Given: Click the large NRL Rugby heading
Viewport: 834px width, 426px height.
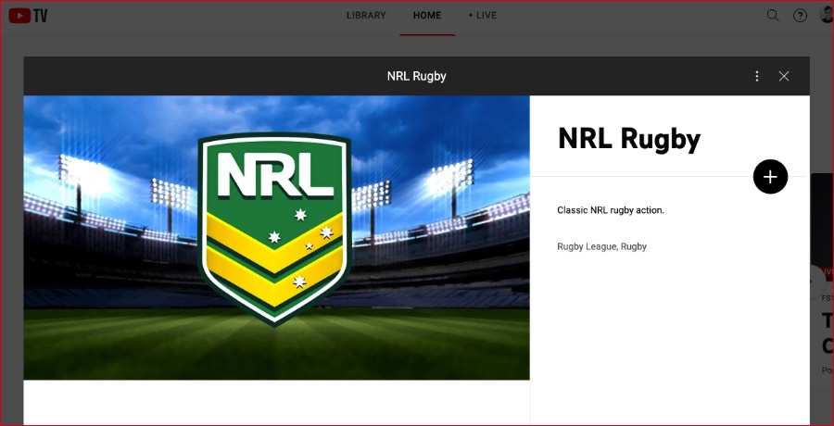Looking at the screenshot, I should 629,139.
